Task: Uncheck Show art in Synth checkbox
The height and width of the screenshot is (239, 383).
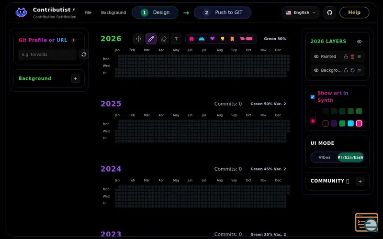Action: tap(313, 97)
